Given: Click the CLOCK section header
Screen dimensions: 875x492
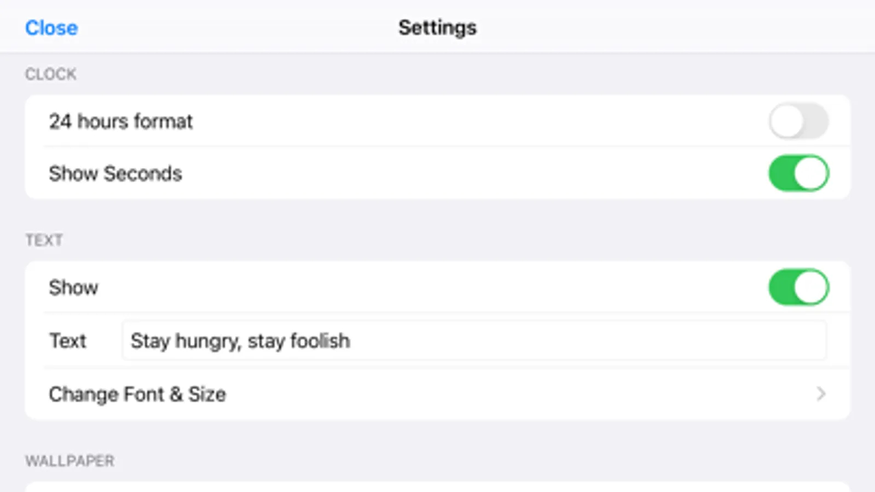Looking at the screenshot, I should [x=51, y=74].
